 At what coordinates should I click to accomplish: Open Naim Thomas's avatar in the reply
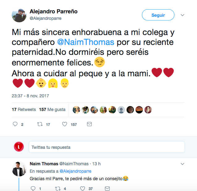[x=19, y=169]
